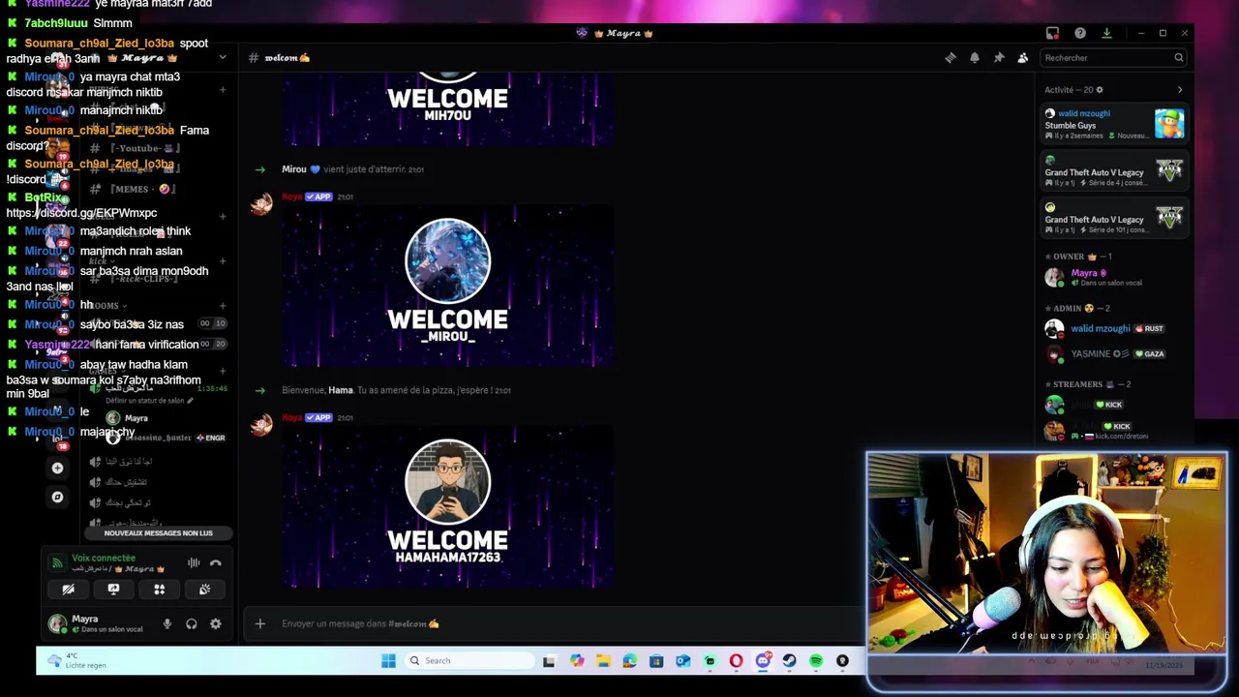
Task: Mute microphone in user panel
Action: click(166, 624)
